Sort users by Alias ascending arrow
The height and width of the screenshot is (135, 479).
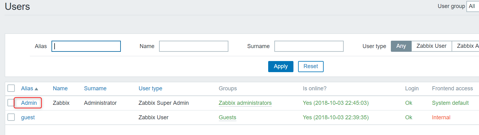(x=36, y=89)
